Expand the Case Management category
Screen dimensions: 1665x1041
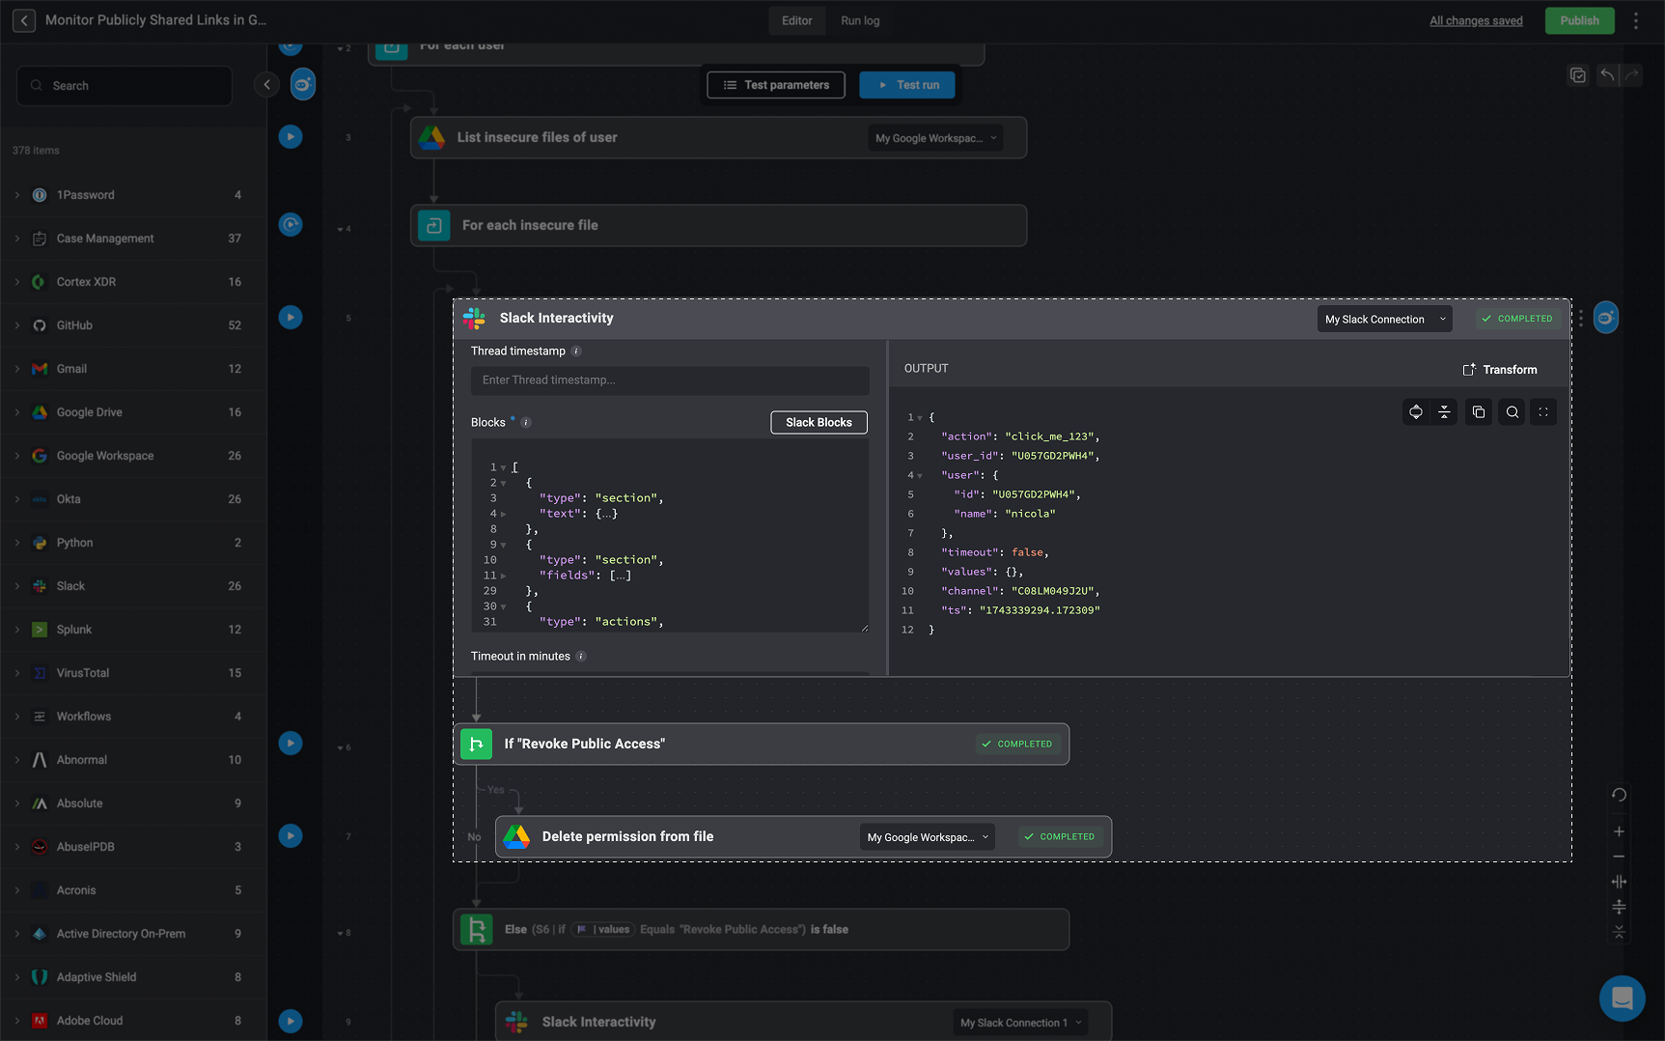(17, 239)
